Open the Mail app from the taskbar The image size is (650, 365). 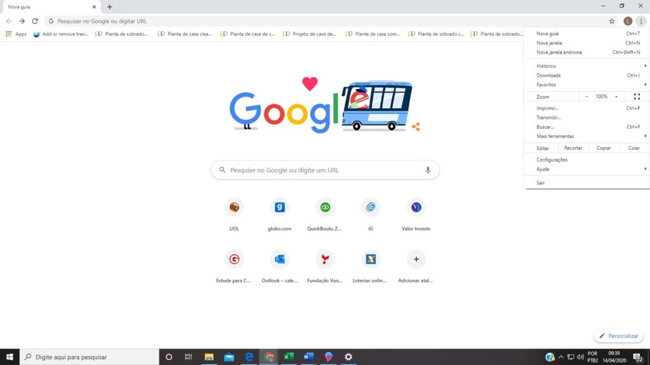229,357
